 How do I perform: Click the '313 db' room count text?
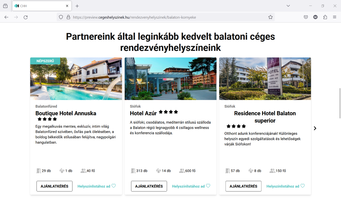[x=142, y=171]
